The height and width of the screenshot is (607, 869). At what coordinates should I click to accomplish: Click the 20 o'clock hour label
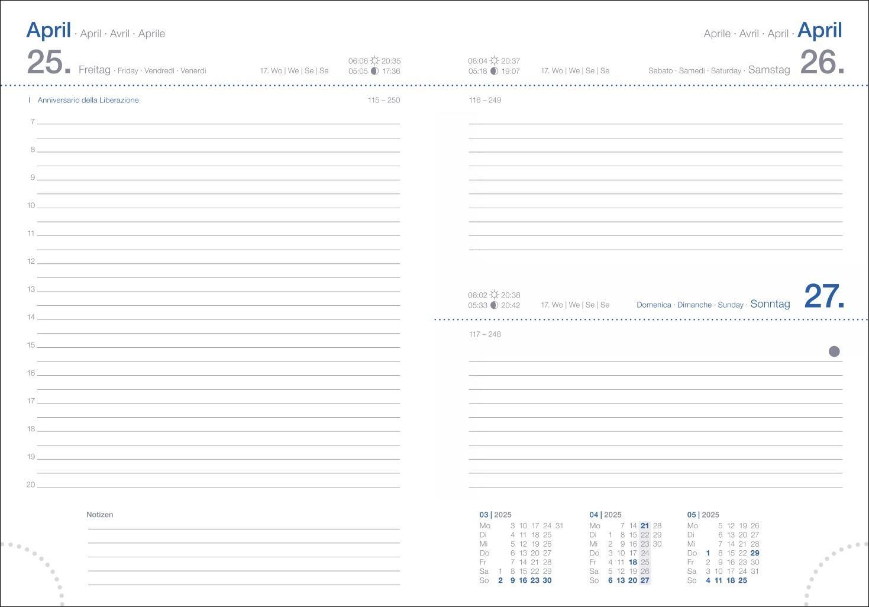coord(31,485)
